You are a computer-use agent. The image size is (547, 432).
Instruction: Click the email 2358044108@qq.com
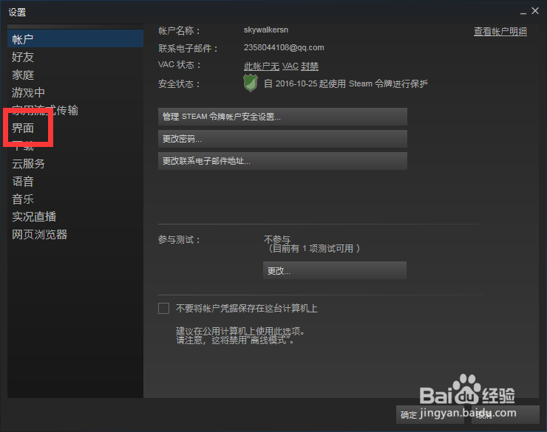(284, 47)
